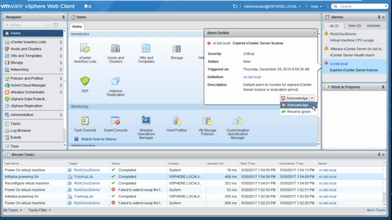Open vc.lab.local alarm link in Alarms panel

click(x=339, y=64)
